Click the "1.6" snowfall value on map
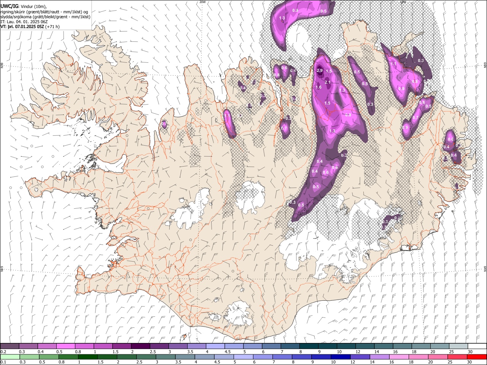The width and height of the screenshot is (487, 365). [318, 87]
